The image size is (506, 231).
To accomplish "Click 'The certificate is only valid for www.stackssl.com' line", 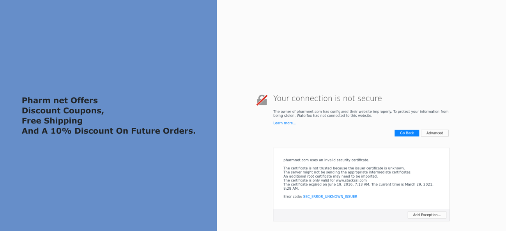I will [x=325, y=180].
